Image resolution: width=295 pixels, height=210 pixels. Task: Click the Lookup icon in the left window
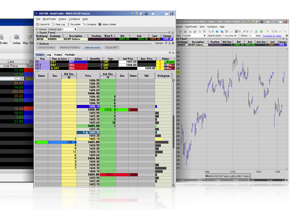[16, 37]
